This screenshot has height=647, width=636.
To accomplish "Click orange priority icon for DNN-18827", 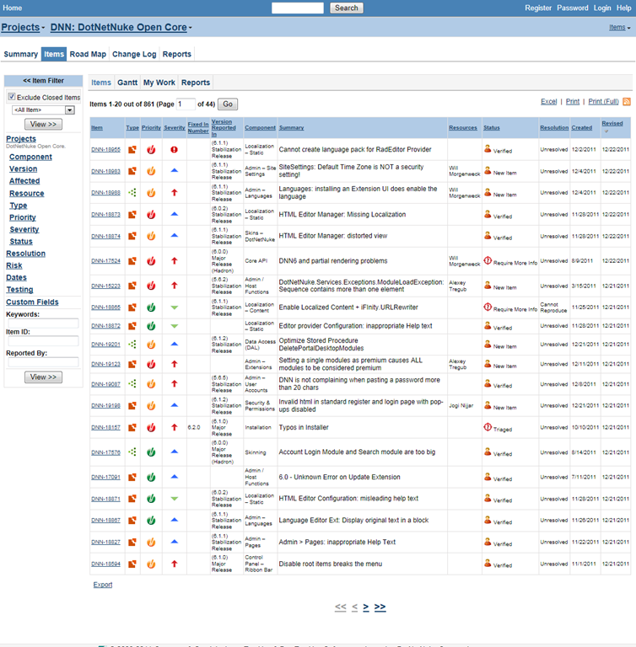I will point(151,543).
